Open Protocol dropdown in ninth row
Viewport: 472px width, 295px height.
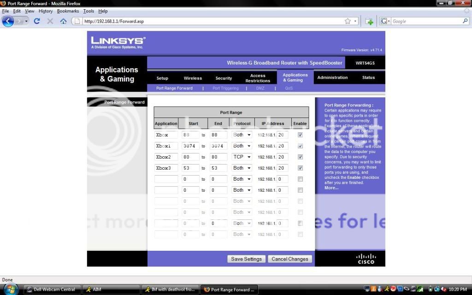[242, 224]
